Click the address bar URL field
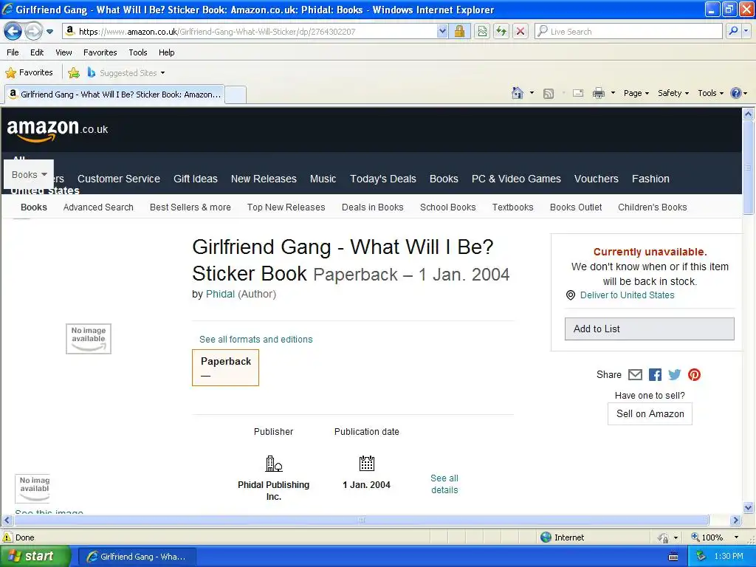756x567 pixels. pyautogui.click(x=249, y=31)
